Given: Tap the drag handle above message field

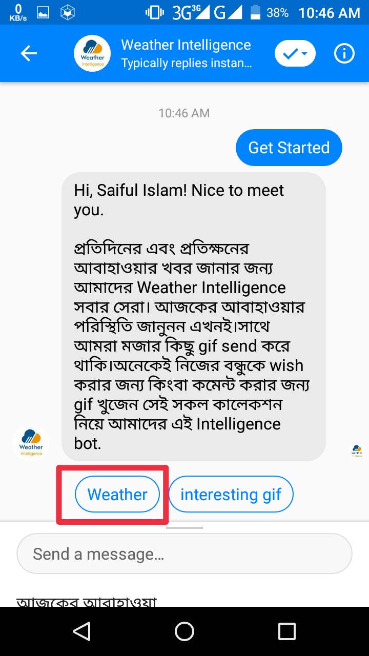Looking at the screenshot, I should (184, 527).
